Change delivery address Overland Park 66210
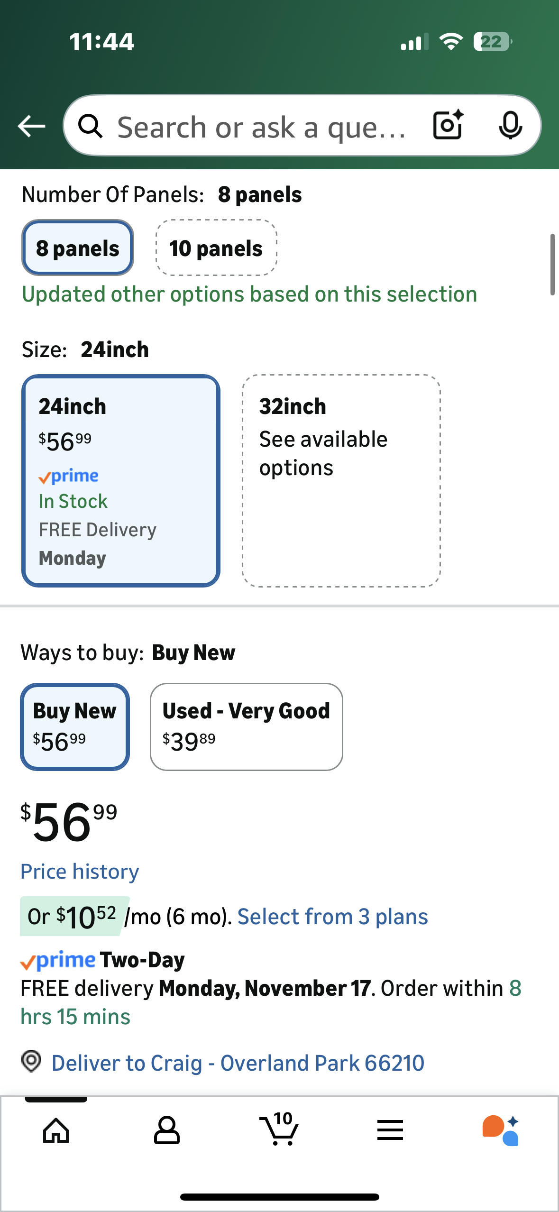The width and height of the screenshot is (559, 1212). tap(238, 1063)
